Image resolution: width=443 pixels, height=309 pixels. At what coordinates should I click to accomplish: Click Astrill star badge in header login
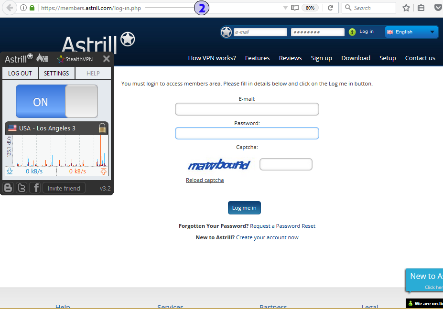pyautogui.click(x=227, y=32)
